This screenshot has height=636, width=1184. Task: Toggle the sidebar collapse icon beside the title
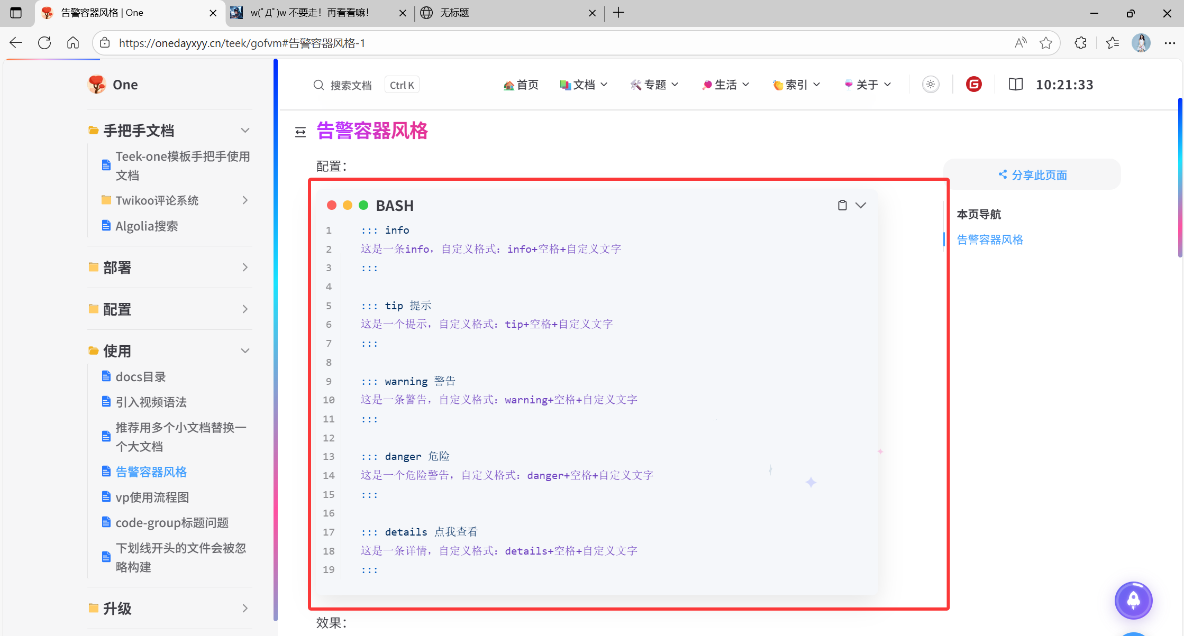300,132
